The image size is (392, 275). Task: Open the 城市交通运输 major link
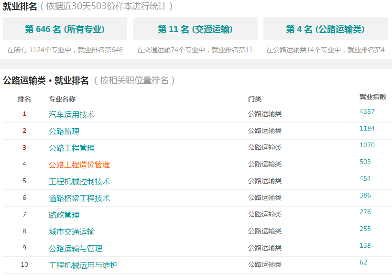(72, 232)
